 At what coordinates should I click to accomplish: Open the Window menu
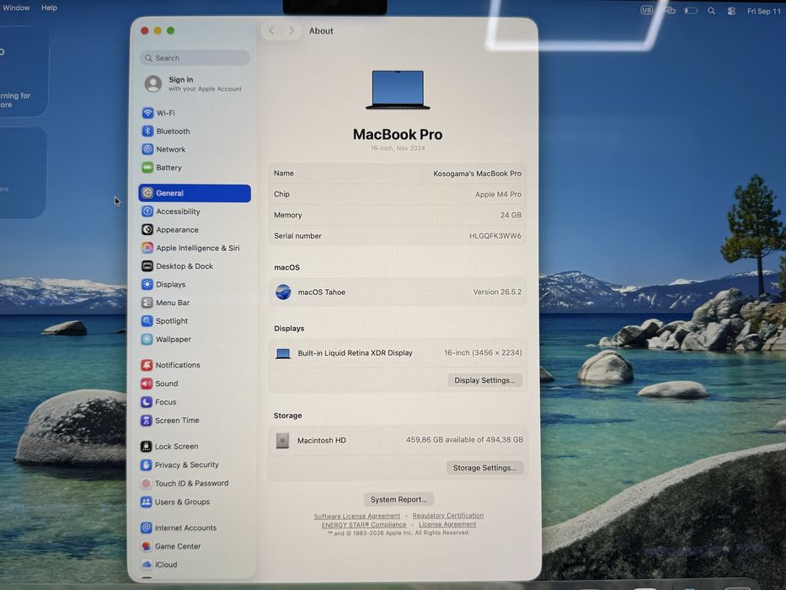(x=16, y=8)
